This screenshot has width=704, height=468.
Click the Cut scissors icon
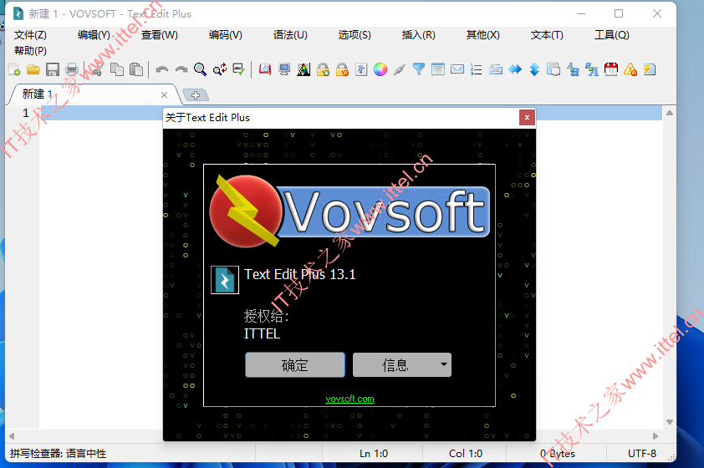pyautogui.click(x=97, y=69)
